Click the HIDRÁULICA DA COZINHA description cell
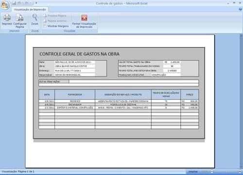 [123, 105]
